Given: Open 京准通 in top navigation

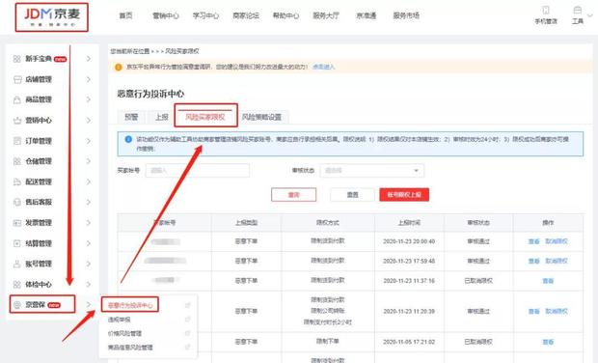Looking at the screenshot, I should [367, 15].
